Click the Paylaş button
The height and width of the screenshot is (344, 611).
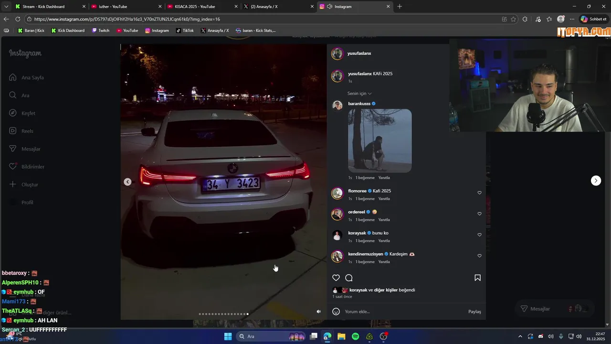pos(474,312)
